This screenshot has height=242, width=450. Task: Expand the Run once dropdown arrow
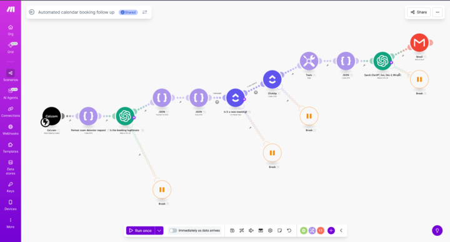[x=159, y=231]
